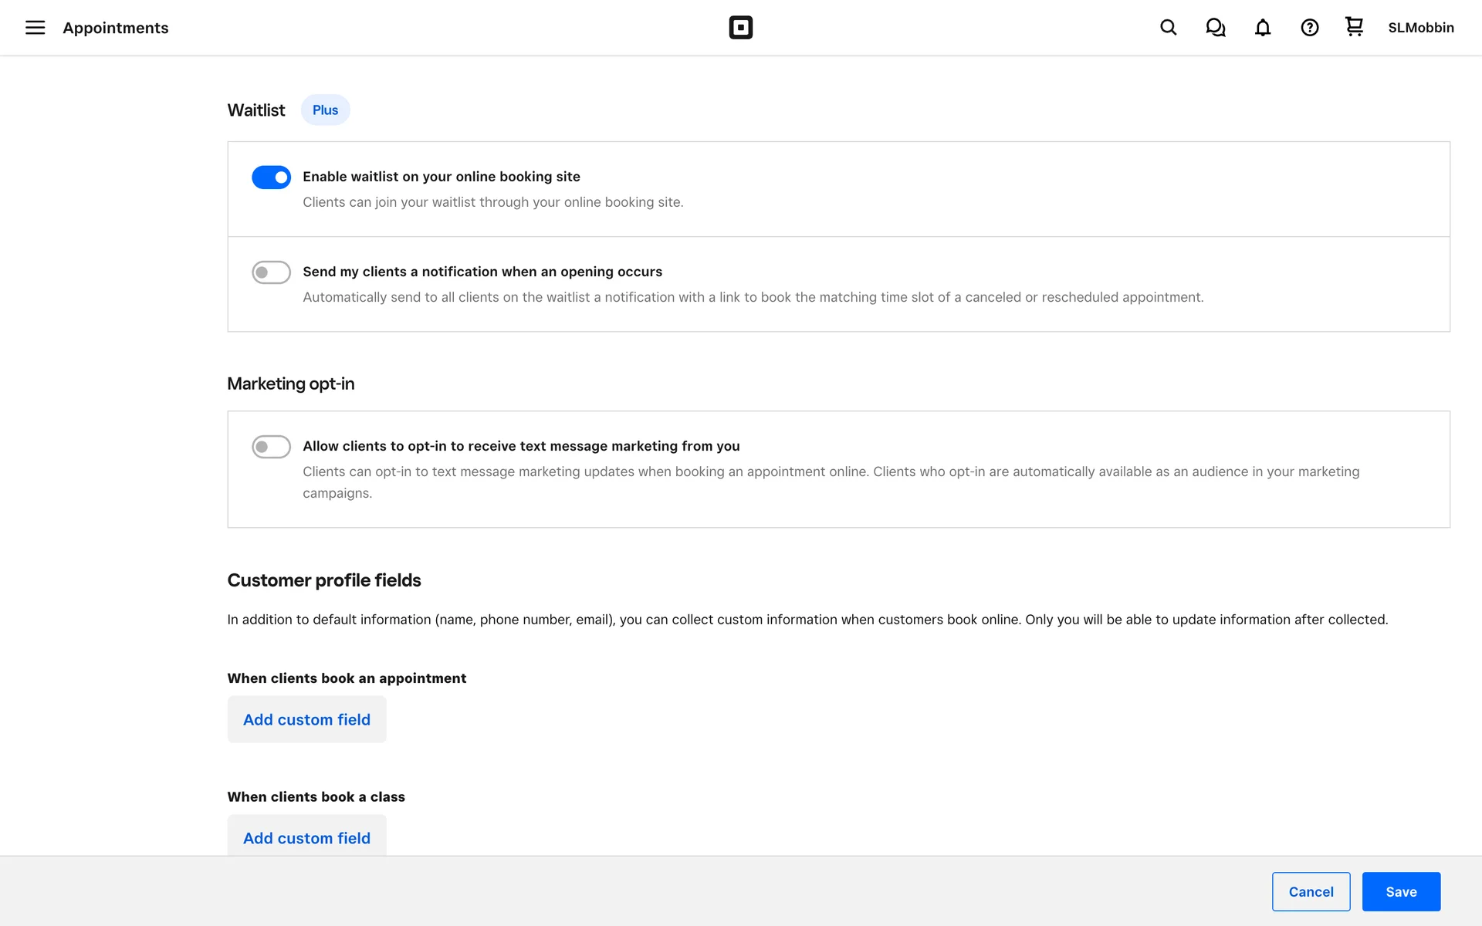Disable the online booking waitlist toggle
Viewport: 1482px width, 926px height.
pos(271,177)
